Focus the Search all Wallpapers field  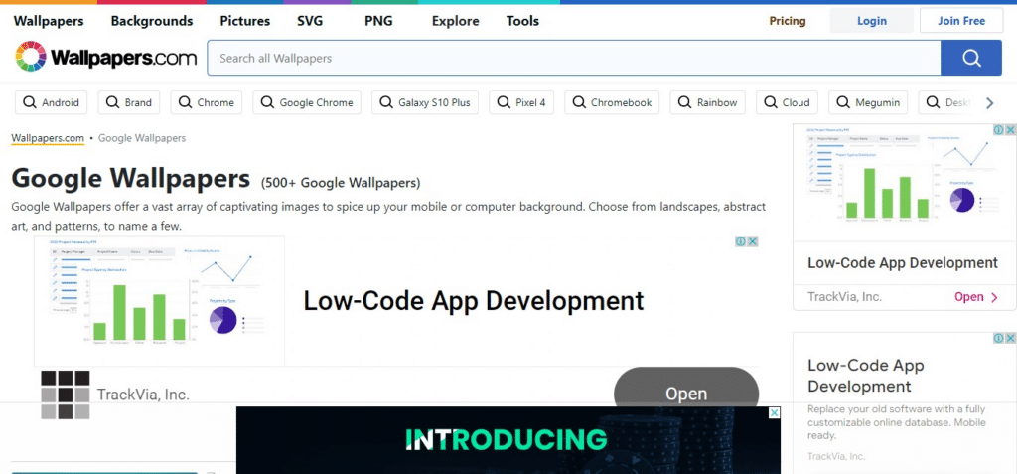574,58
